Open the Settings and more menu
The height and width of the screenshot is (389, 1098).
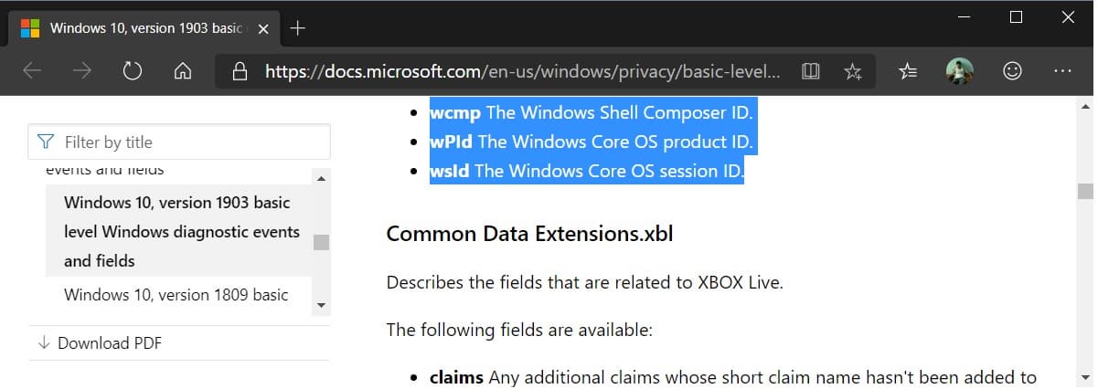tap(1062, 71)
